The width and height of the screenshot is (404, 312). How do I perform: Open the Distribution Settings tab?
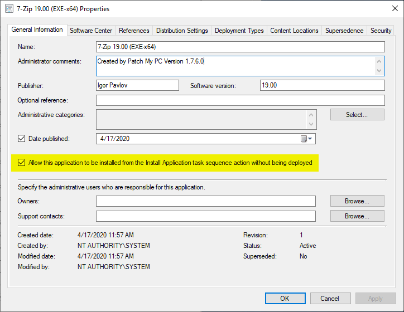coord(182,31)
